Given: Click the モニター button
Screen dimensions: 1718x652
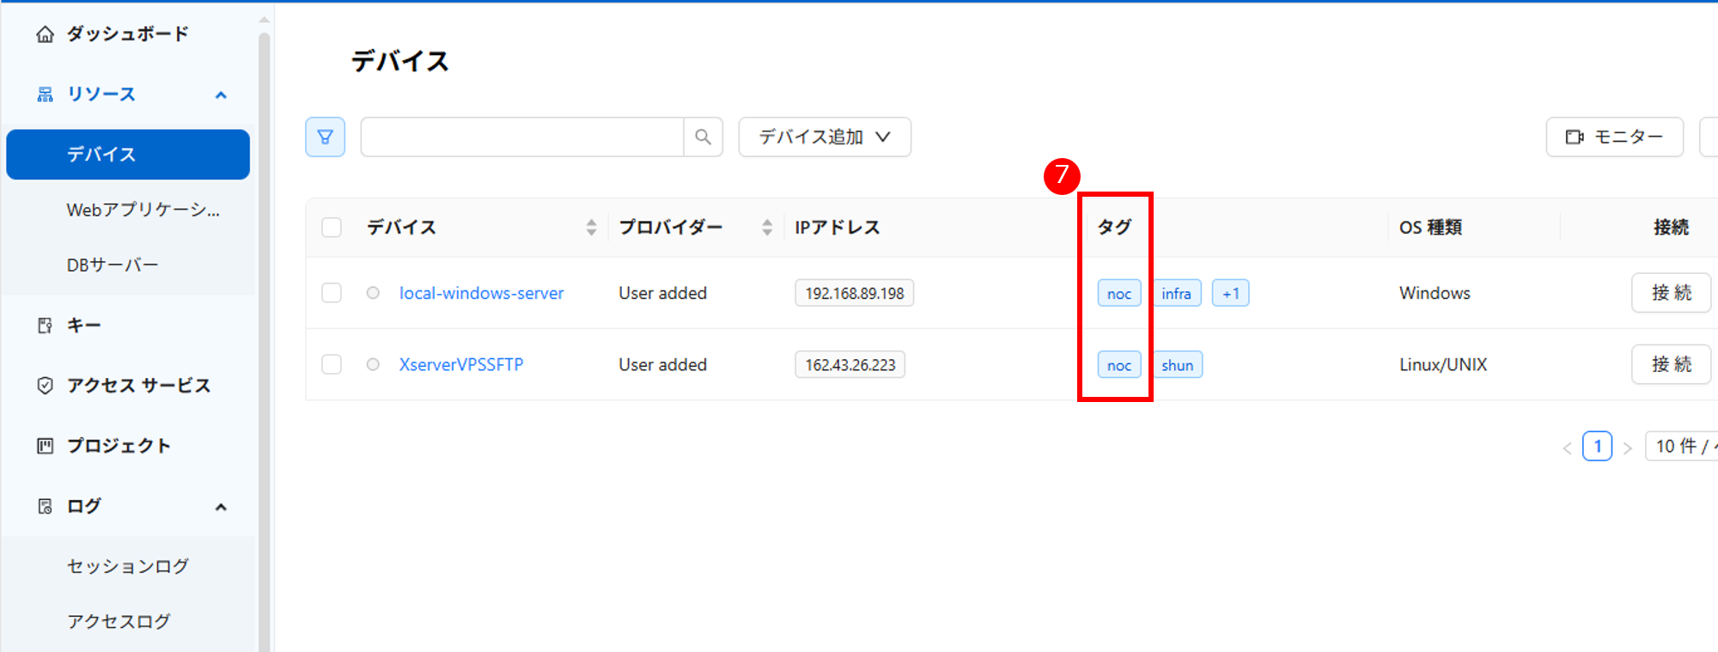Looking at the screenshot, I should [x=1614, y=137].
